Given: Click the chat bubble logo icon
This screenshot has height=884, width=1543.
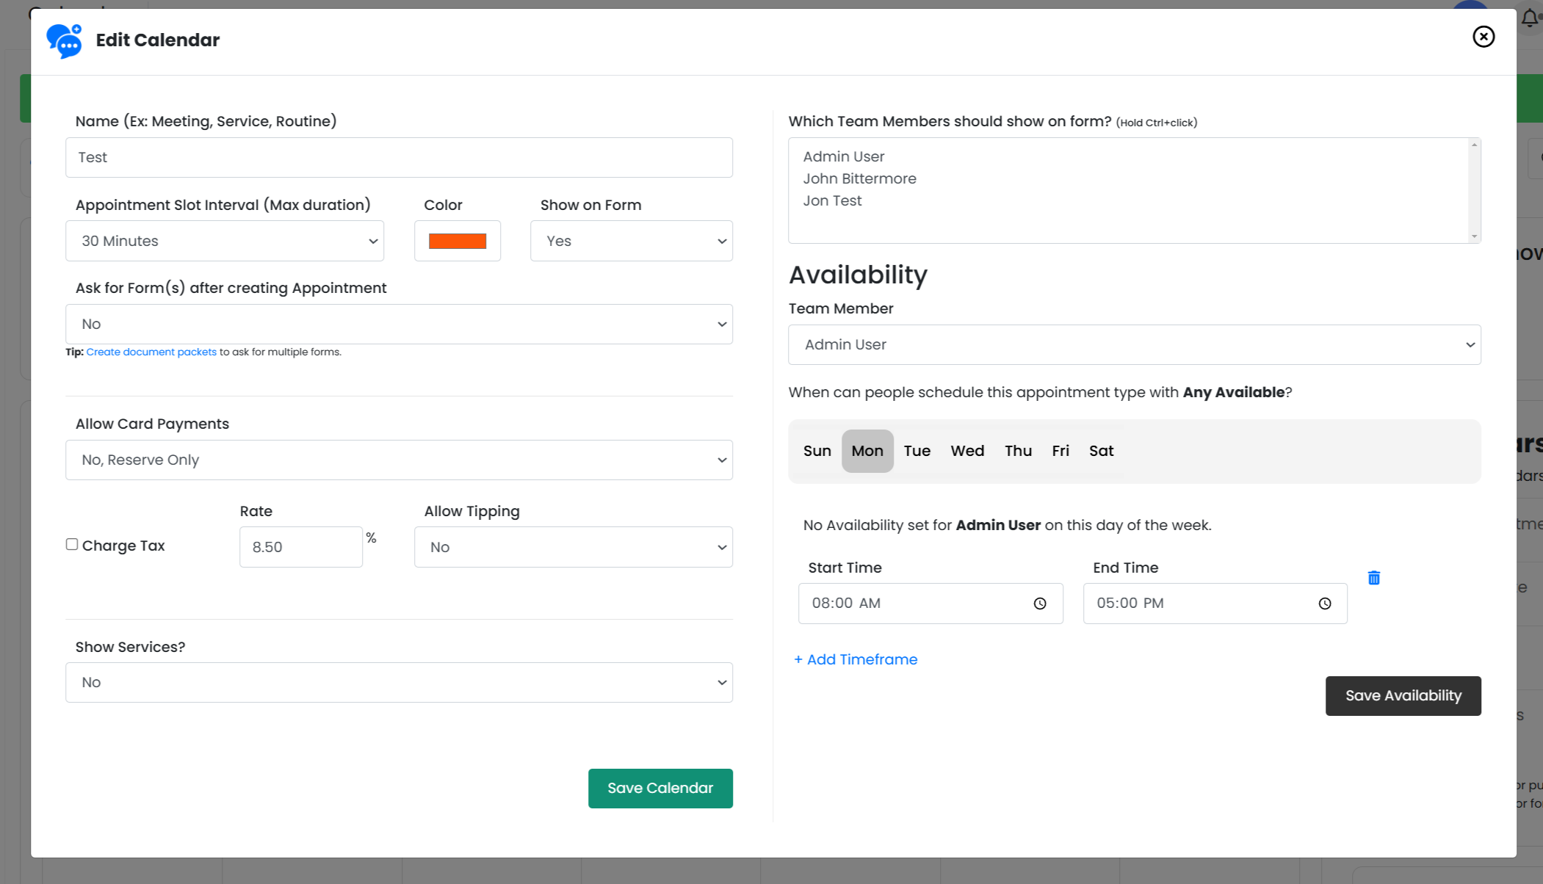Looking at the screenshot, I should (65, 40).
